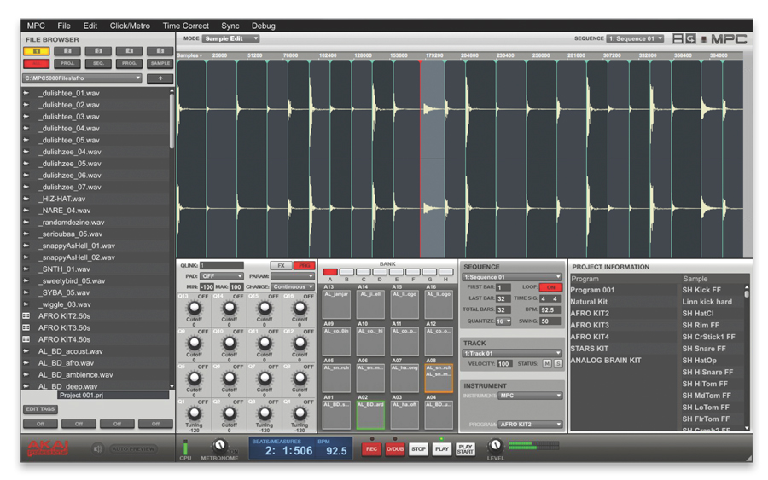Toggle sequence LOOP ON button
This screenshot has height=480, width=768.
coord(550,287)
